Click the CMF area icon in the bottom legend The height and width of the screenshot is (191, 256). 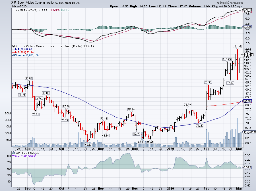click(x=14, y=153)
